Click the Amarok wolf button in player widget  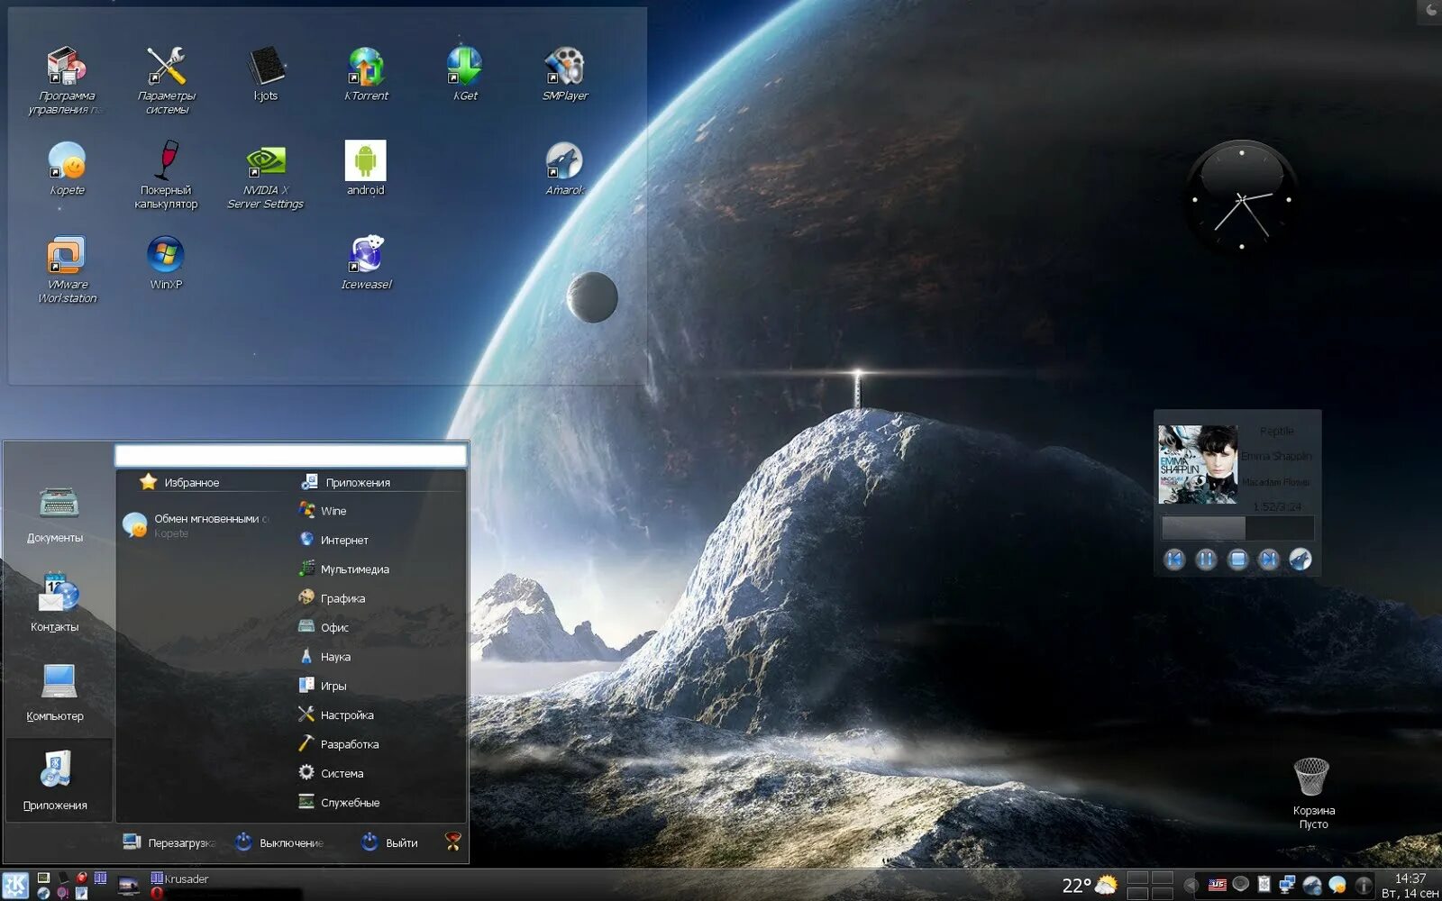point(1300,560)
